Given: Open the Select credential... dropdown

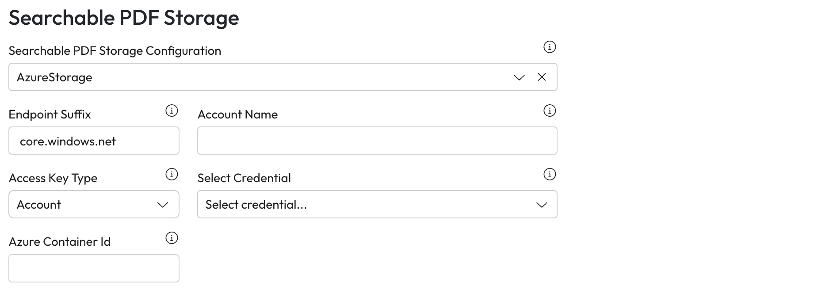Looking at the screenshot, I should [x=377, y=204].
